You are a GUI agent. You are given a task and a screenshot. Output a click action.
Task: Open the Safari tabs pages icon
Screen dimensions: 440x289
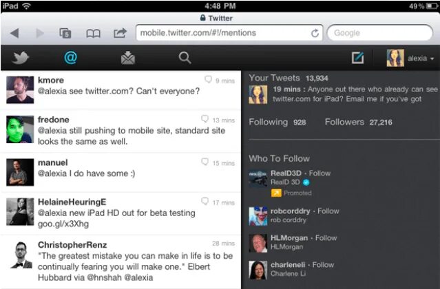pyautogui.click(x=65, y=33)
